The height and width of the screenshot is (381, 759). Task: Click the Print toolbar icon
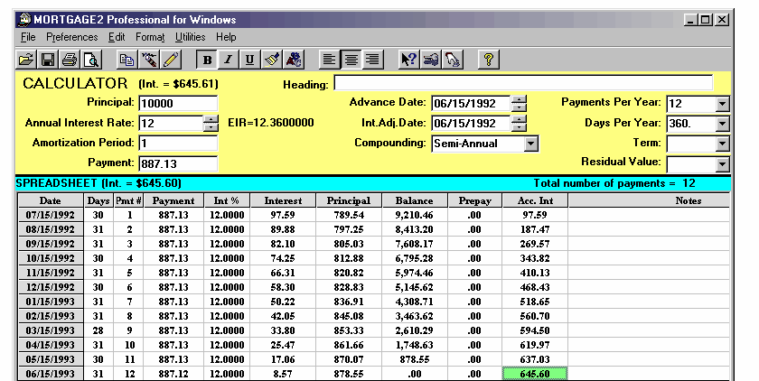tap(69, 60)
